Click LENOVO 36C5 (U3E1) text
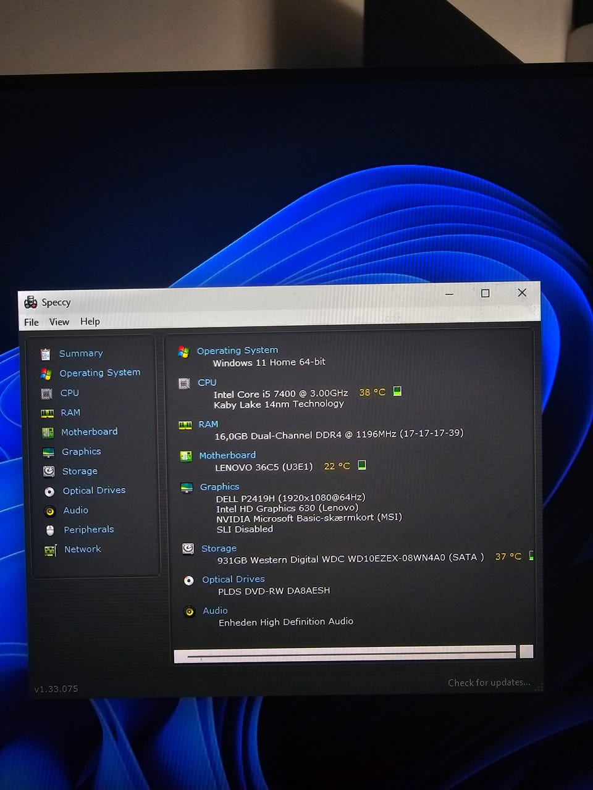This screenshot has height=790, width=593. point(264,467)
